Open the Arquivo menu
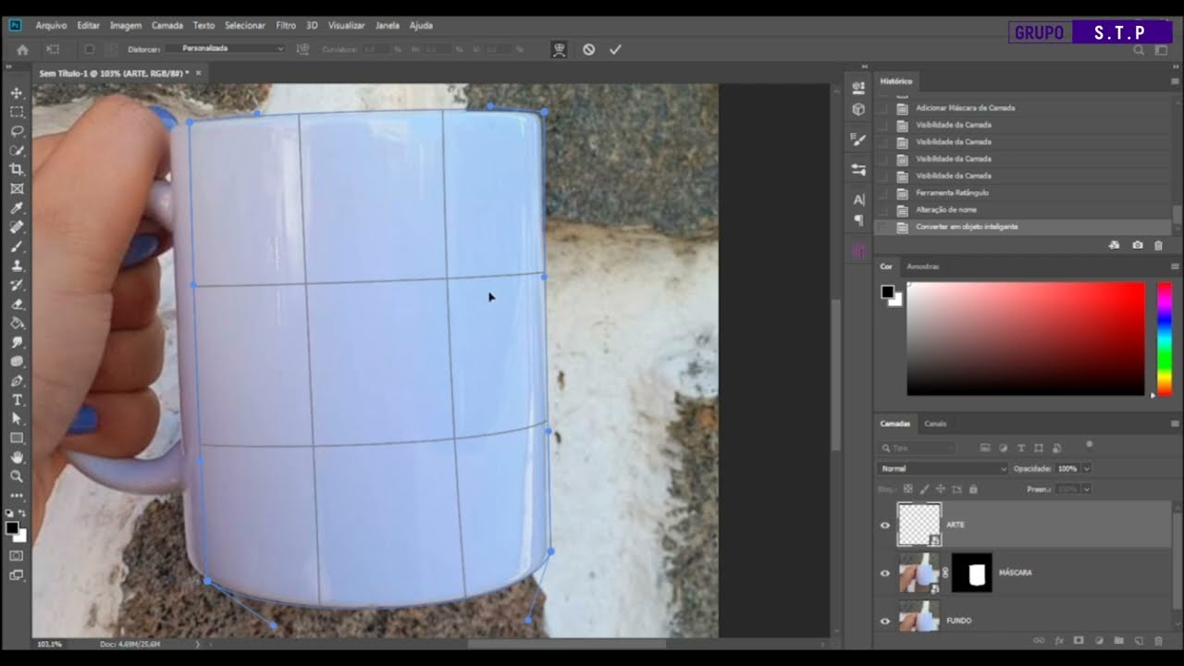This screenshot has width=1184, height=666. pyautogui.click(x=51, y=25)
